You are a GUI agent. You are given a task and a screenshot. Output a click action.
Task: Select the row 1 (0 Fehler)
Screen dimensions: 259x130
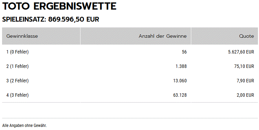point(130,52)
